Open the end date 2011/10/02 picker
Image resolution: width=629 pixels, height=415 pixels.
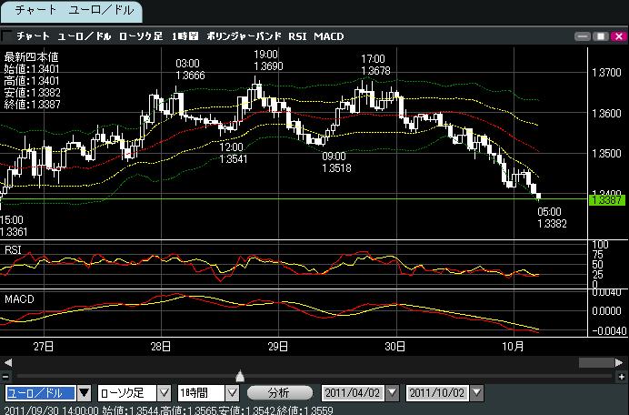click(475, 393)
